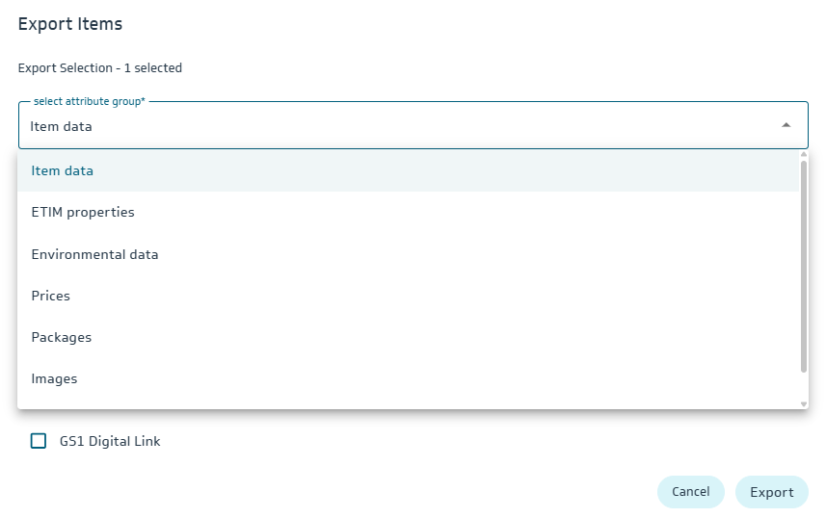Viewport: 826px width, 518px height.
Task: Select Images attribute group
Action: (54, 378)
